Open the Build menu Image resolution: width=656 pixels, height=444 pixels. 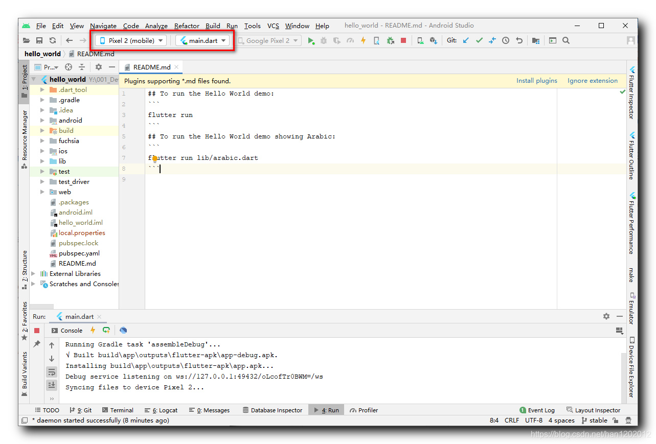click(x=213, y=26)
